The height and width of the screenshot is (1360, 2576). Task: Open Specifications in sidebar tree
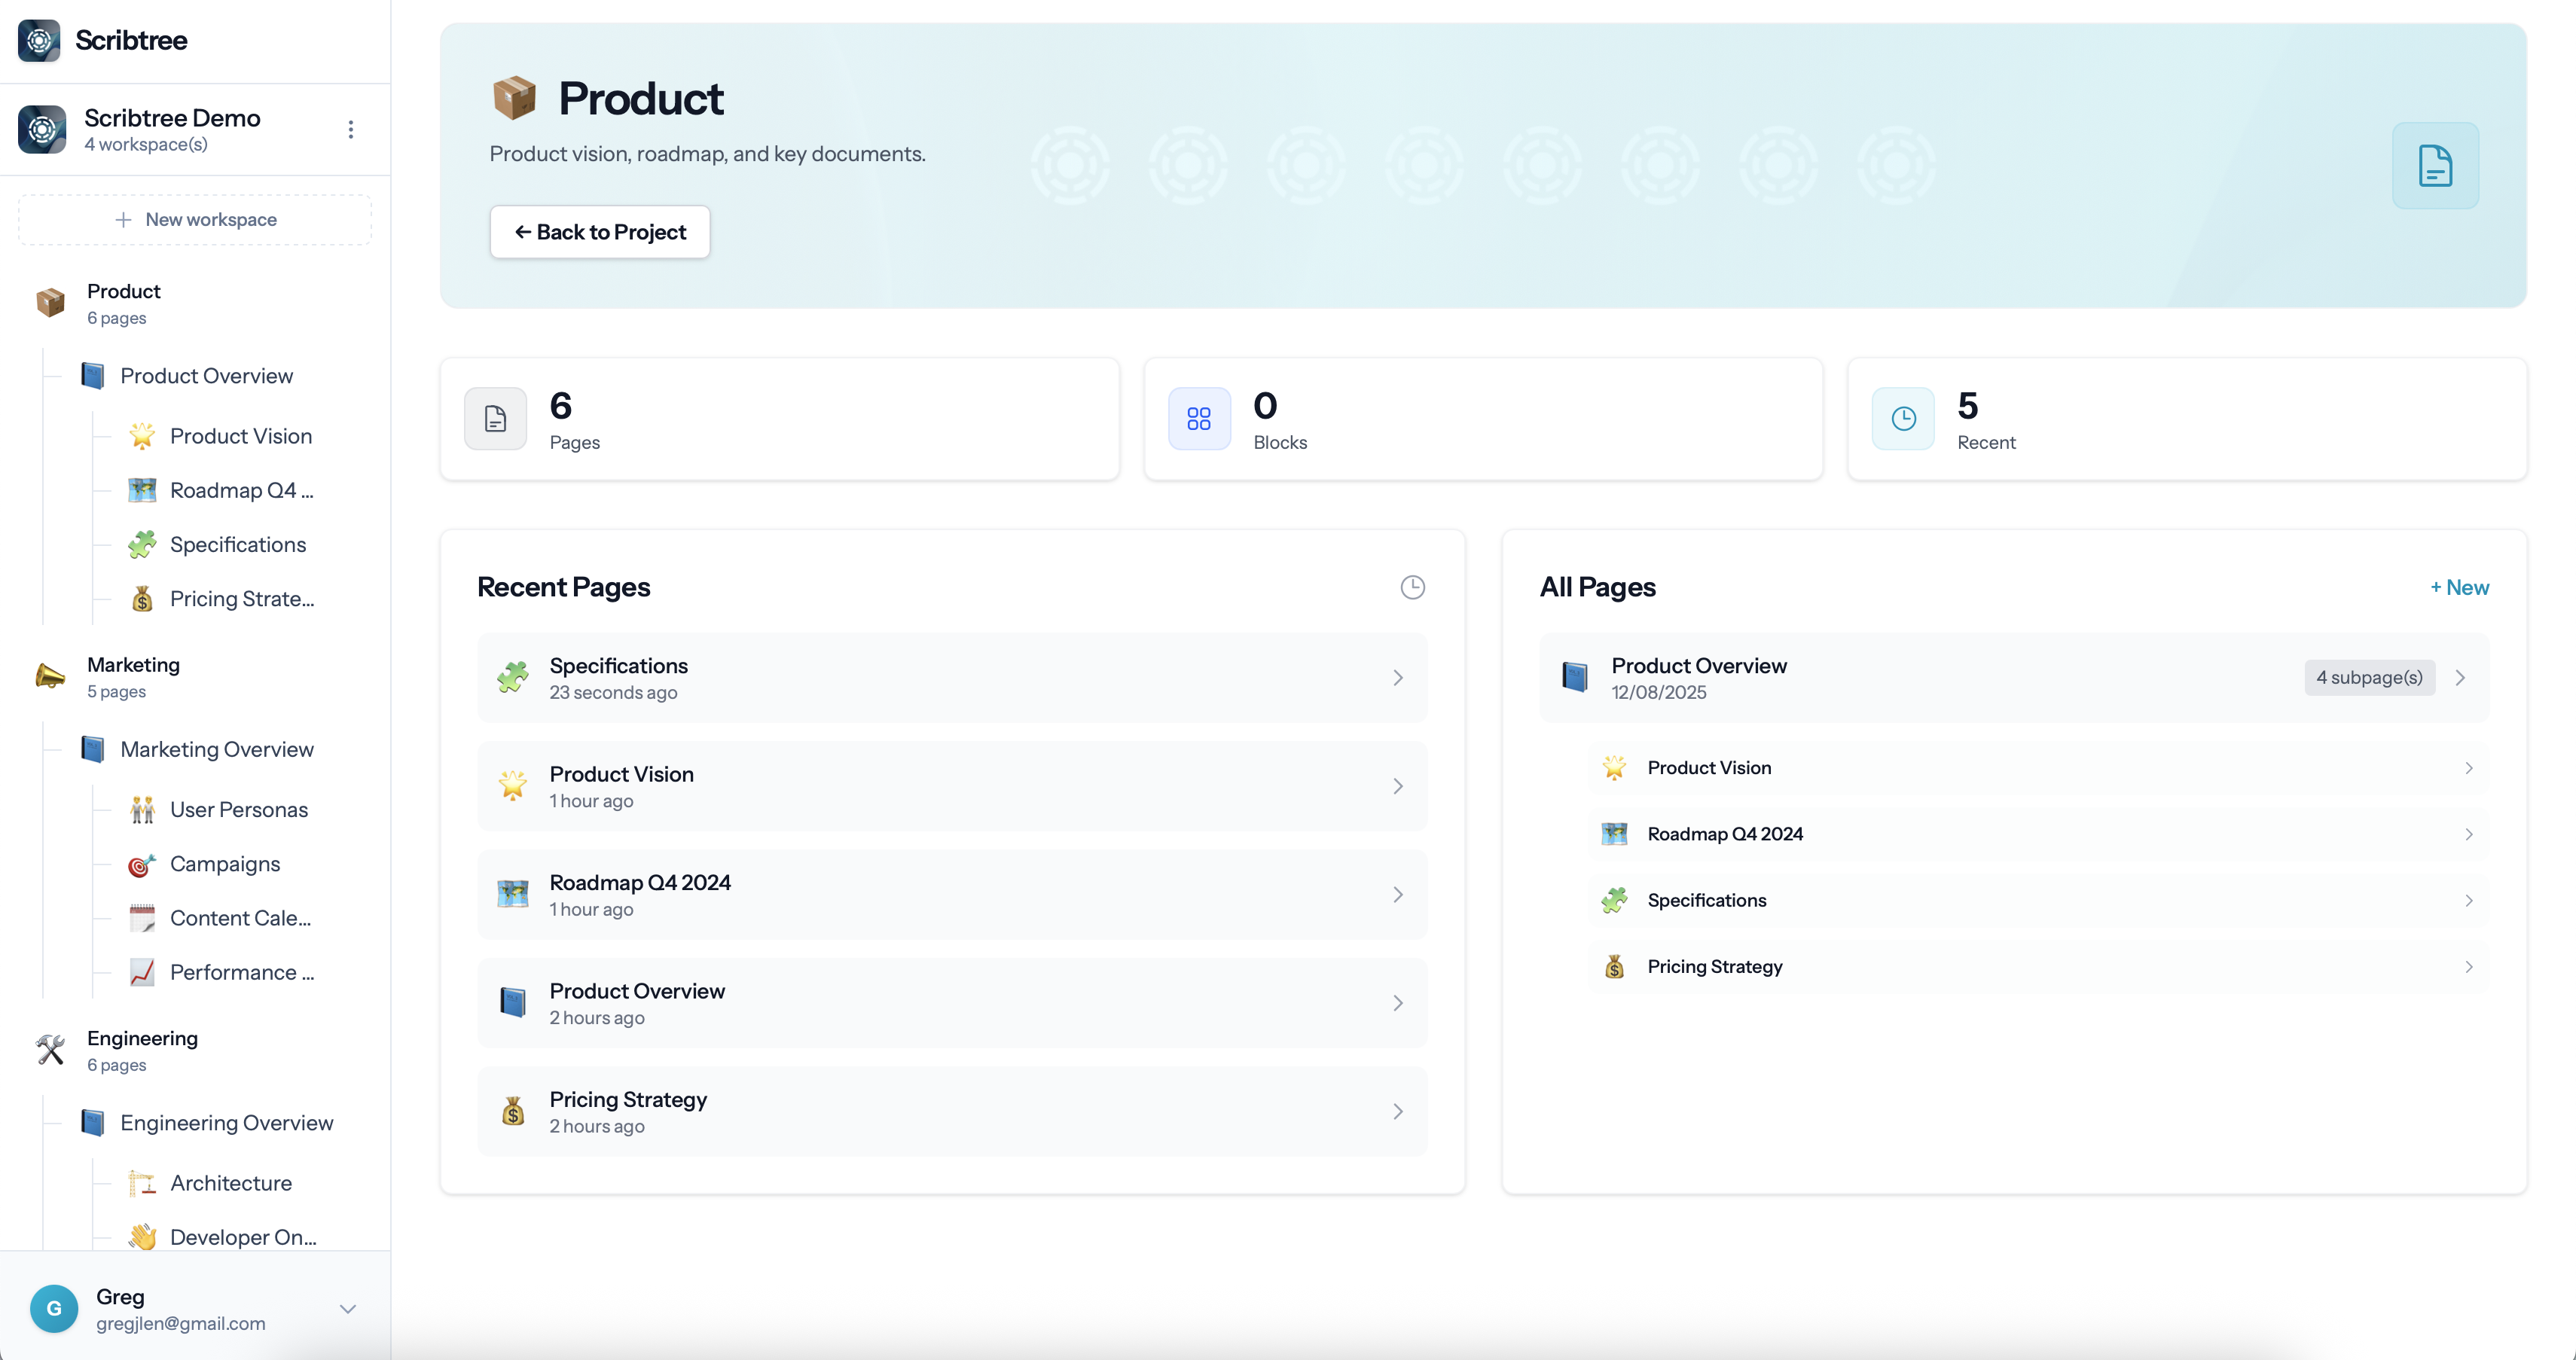[238, 545]
